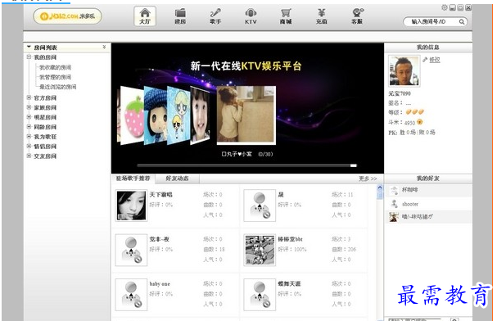Click the 我的好友 panel header
Viewport: 497px width, 321px height.
pyautogui.click(x=428, y=179)
